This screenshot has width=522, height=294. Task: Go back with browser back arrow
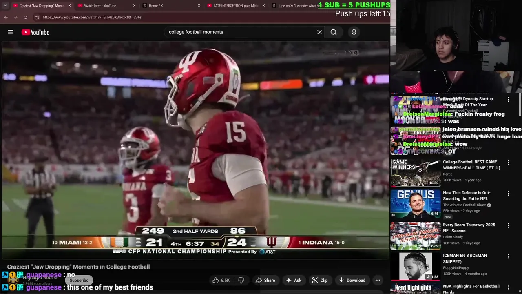pos(6,17)
